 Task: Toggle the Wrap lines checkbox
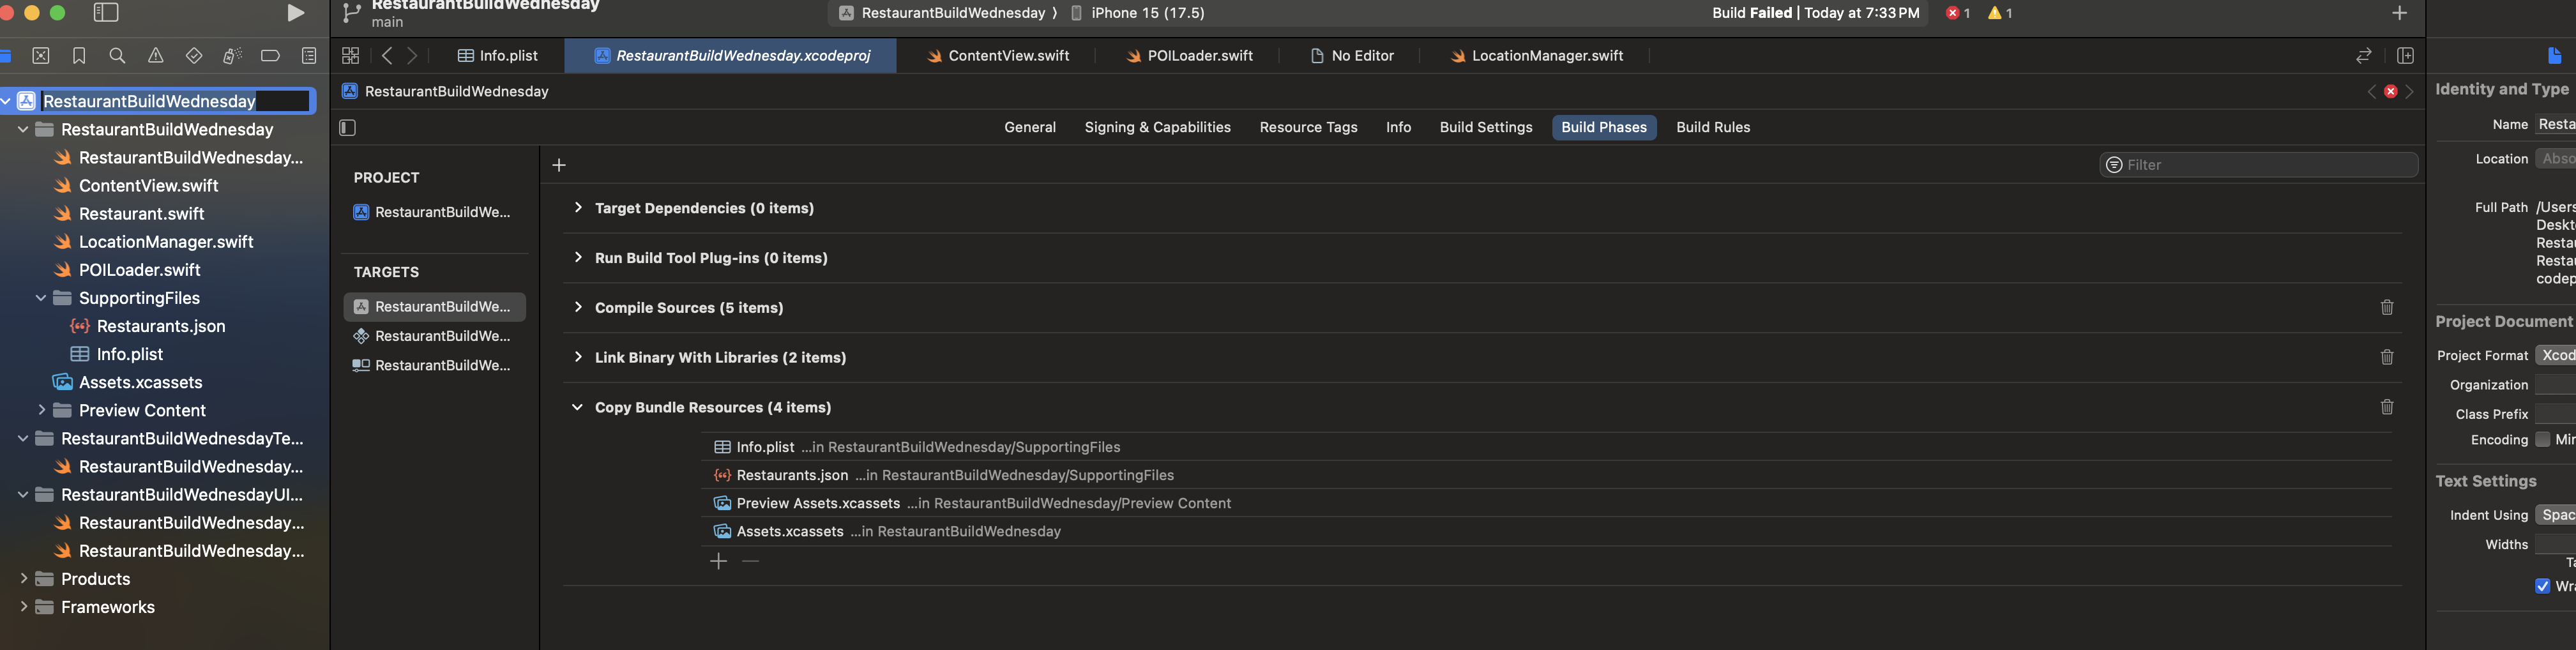2542,587
